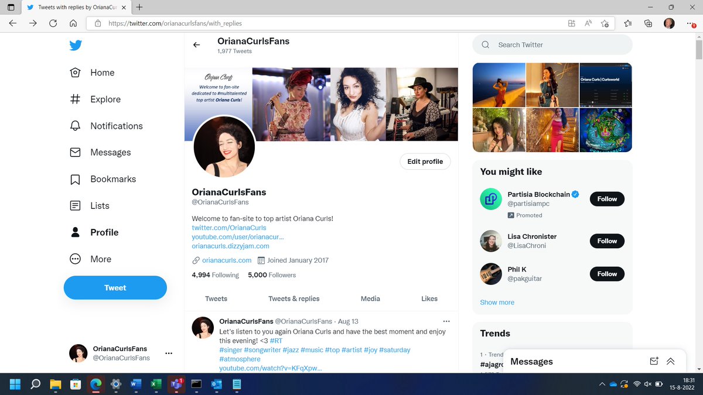Open orianacurls.dizzyjam.com link

(230, 246)
